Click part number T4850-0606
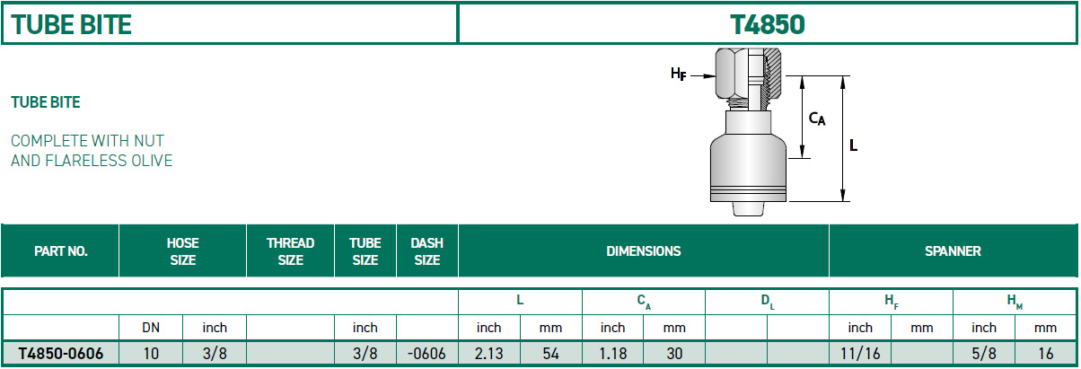This screenshot has height=369, width=1081. 60,354
